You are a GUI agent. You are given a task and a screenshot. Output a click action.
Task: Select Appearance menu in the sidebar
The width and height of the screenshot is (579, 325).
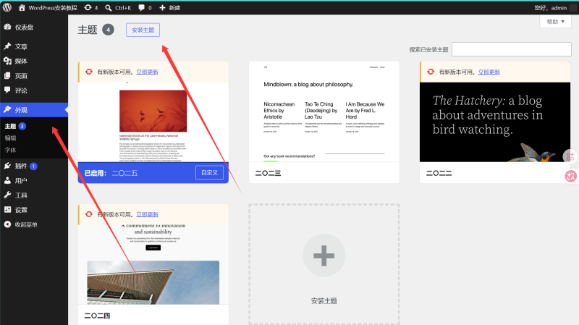(34, 110)
